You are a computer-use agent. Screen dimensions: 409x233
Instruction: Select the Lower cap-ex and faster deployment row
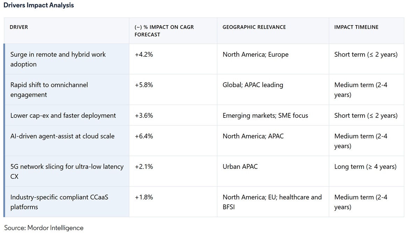point(63,115)
